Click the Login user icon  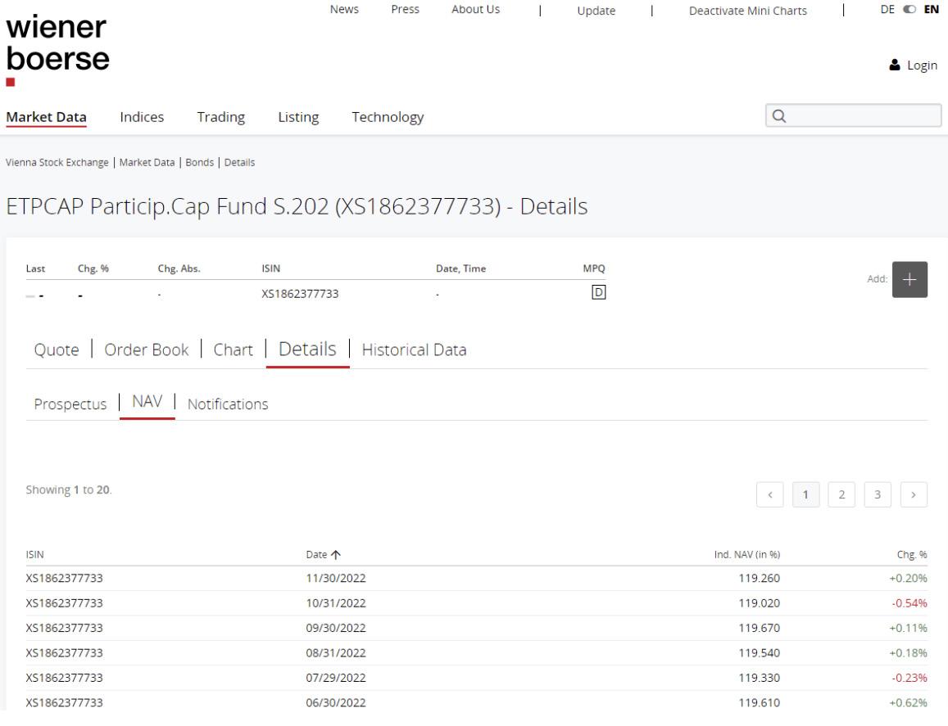[895, 65]
